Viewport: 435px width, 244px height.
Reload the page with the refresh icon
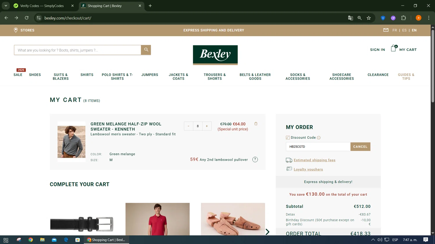(27, 18)
